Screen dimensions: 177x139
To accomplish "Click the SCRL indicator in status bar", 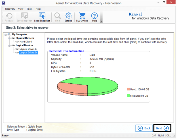I will click(168, 136).
